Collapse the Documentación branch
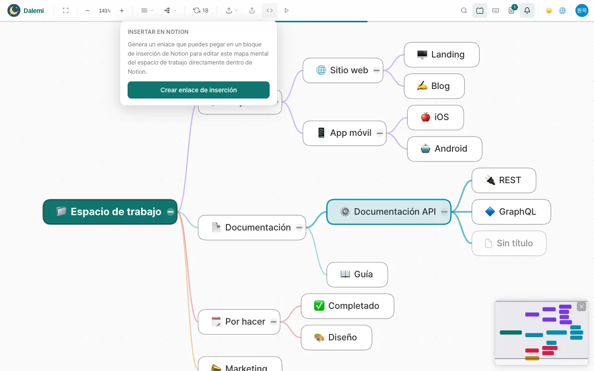The height and width of the screenshot is (371, 594). [299, 228]
